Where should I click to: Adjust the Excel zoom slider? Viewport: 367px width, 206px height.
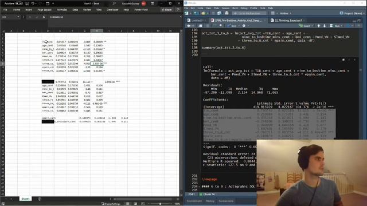(x=160, y=204)
